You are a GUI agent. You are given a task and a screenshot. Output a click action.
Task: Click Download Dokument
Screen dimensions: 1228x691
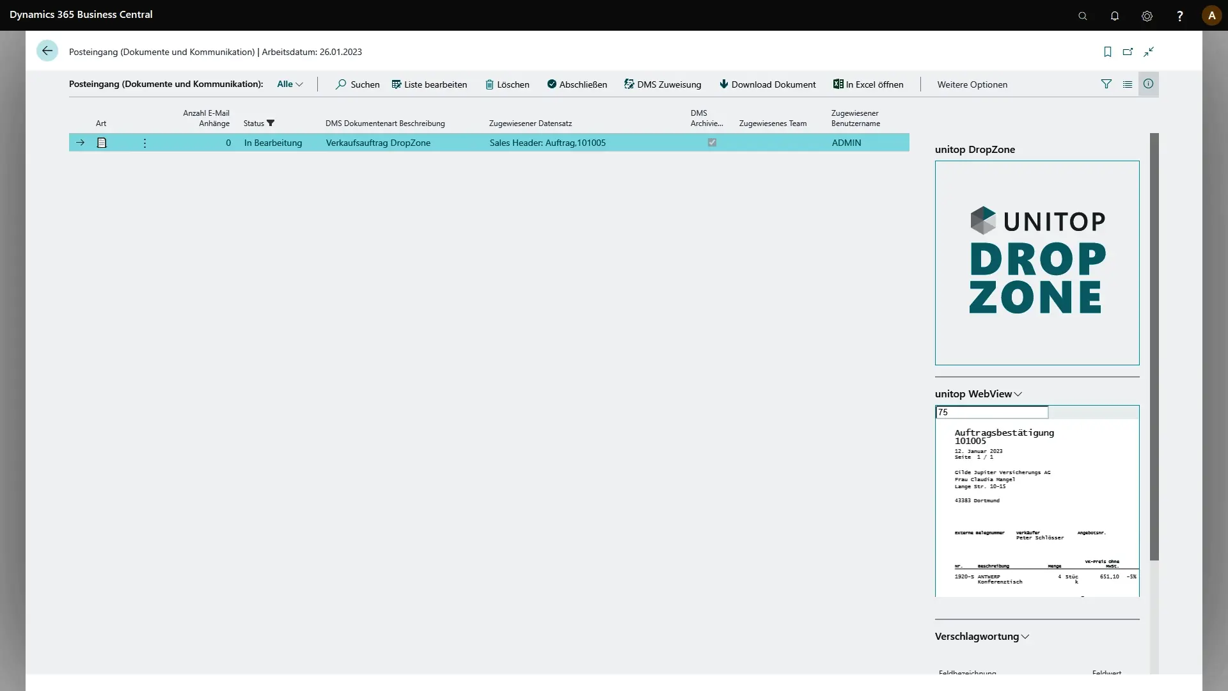click(767, 84)
